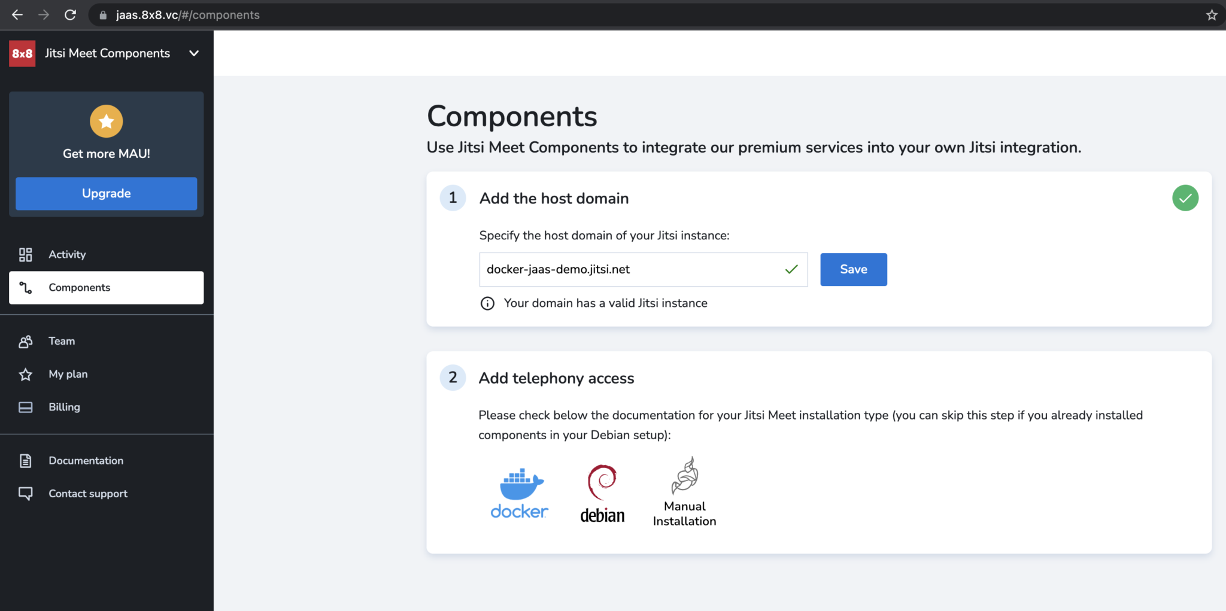Switch to the Components section
This screenshot has height=611, width=1226.
(x=79, y=288)
